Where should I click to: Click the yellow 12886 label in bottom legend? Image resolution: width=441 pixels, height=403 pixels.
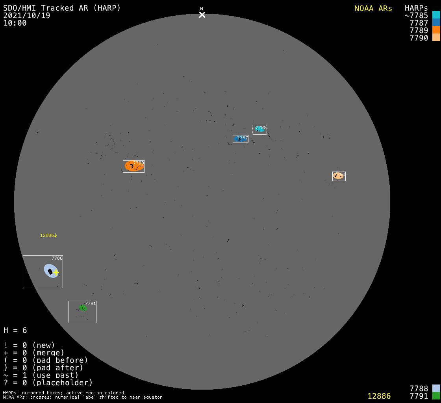pos(379,396)
